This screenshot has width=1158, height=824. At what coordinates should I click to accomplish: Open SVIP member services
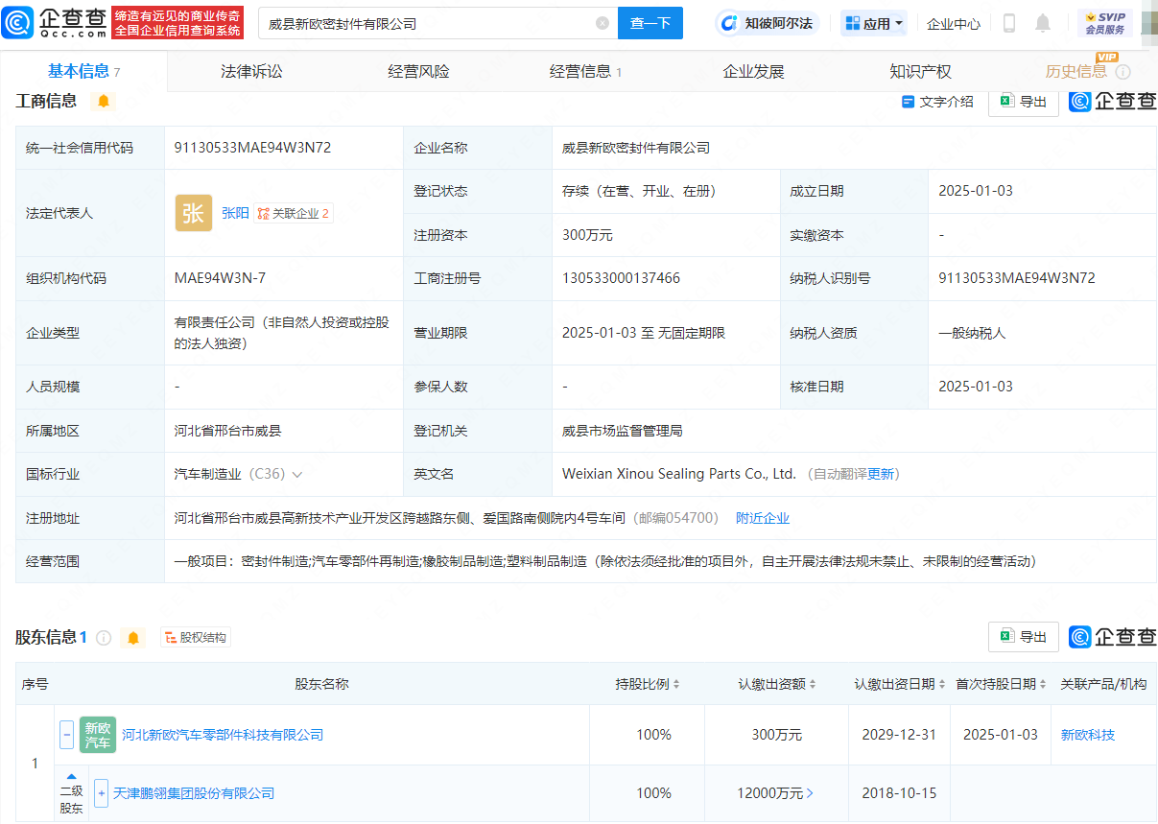click(x=1105, y=23)
